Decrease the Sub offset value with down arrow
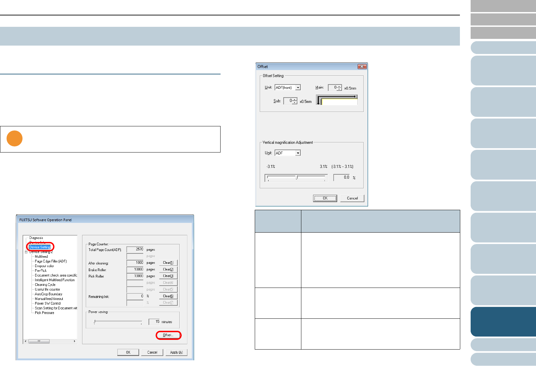The image size is (536, 366). (x=295, y=103)
